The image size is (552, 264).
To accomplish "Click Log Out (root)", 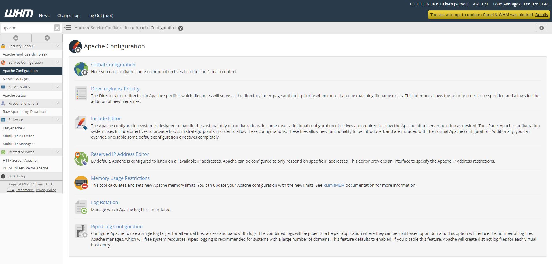I will click(x=100, y=16).
